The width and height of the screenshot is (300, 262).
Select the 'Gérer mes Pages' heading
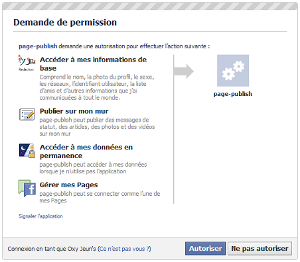(x=68, y=185)
